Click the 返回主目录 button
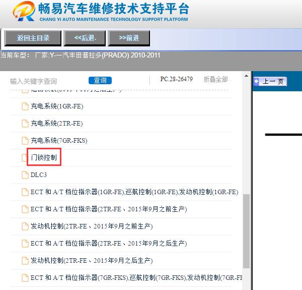Image resolution: width=302 pixels, height=290 pixels. coord(33,38)
